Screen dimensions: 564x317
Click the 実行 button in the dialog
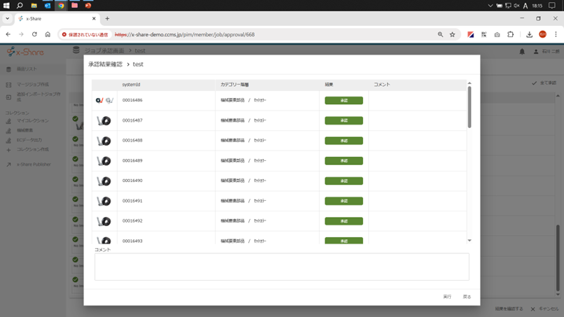[447, 297]
